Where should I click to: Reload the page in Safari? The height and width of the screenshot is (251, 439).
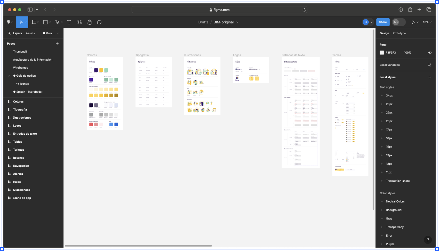tap(304, 10)
